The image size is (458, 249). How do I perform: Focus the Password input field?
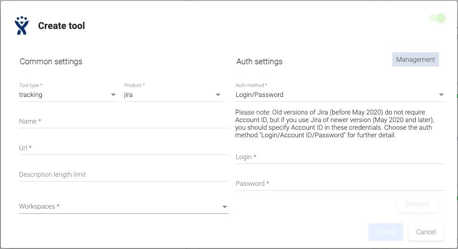(x=340, y=184)
